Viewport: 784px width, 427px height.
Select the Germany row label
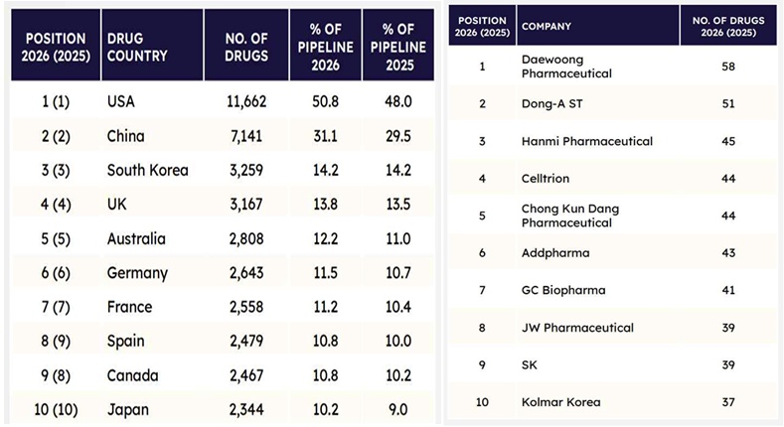pyautogui.click(x=137, y=273)
